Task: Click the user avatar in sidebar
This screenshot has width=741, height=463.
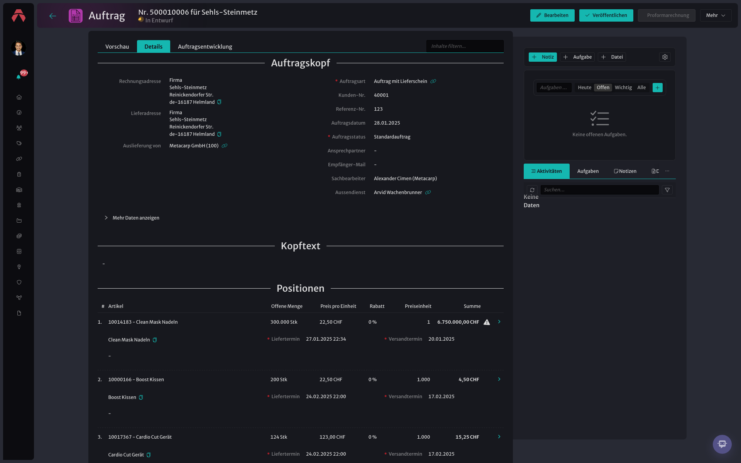Action: 19,48
